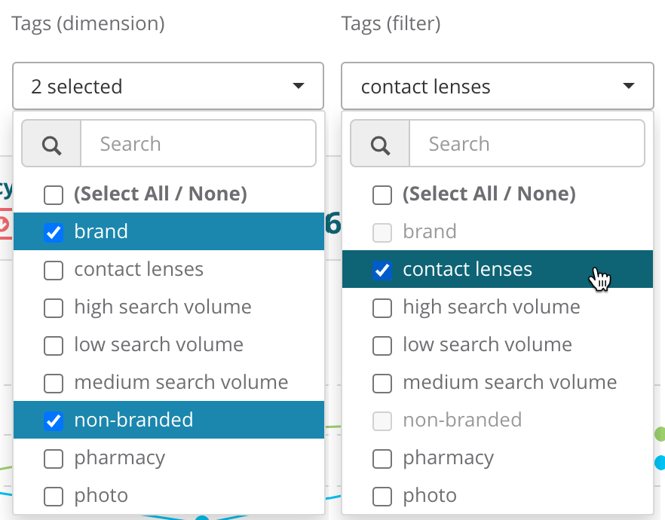Screen dimensions: 665x520
Task: Uncheck brand in Tags (dimension) list
Action: point(54,232)
